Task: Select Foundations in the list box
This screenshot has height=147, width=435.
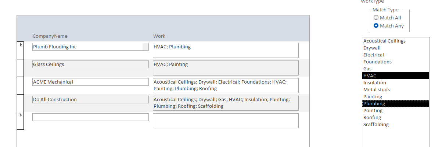Action: pos(377,62)
